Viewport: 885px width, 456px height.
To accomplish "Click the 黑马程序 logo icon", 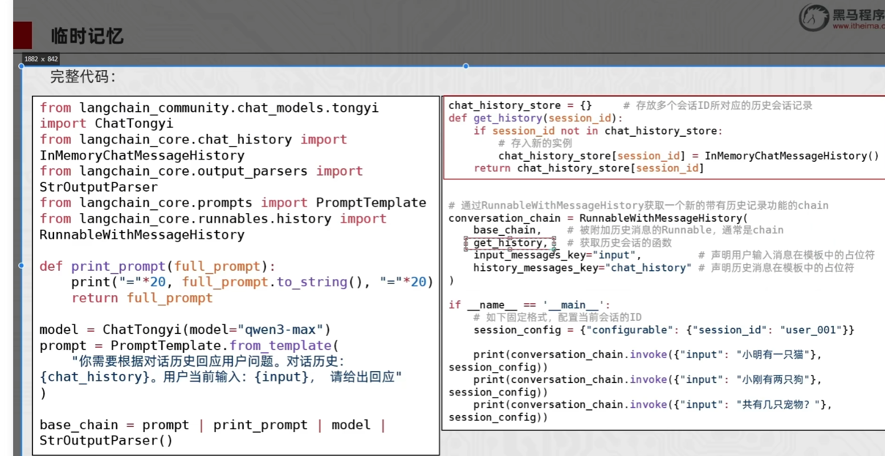I will [x=813, y=17].
